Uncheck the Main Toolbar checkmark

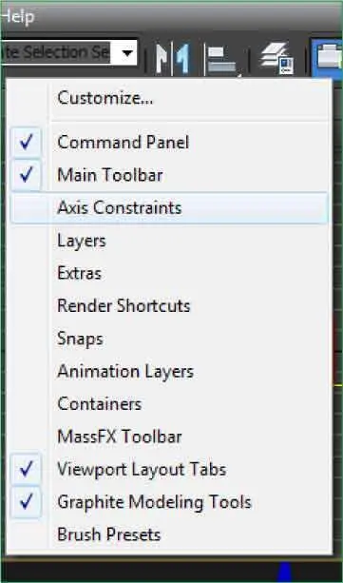(26, 175)
